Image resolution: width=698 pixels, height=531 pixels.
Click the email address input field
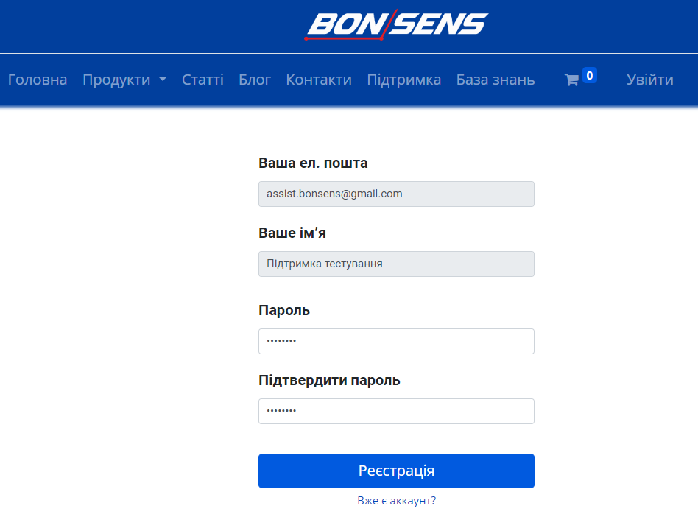pos(396,194)
